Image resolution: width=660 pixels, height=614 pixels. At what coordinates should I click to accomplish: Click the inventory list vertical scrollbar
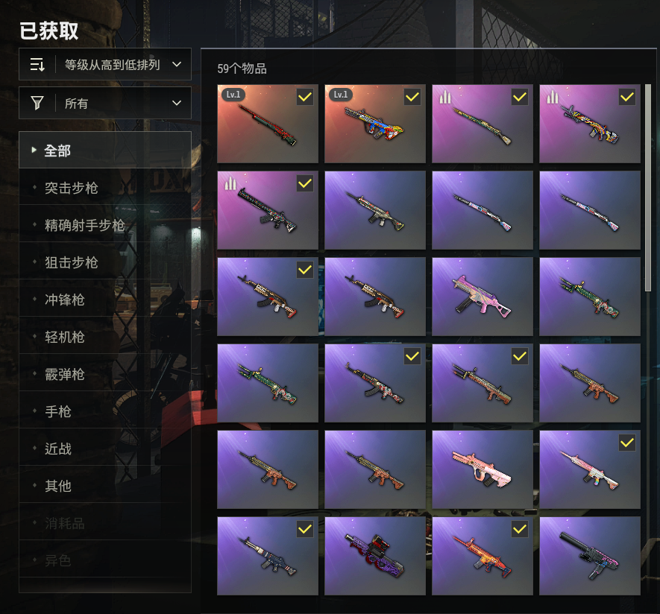[648, 188]
